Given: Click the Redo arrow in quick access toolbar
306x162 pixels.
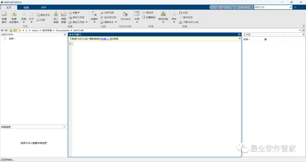Looking at the screenshot, I should pyautogui.click(x=237, y=7).
